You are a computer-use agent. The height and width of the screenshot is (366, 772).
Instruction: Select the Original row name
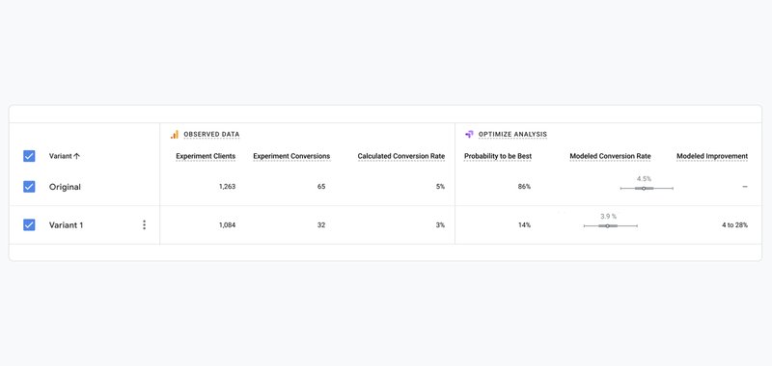click(65, 187)
